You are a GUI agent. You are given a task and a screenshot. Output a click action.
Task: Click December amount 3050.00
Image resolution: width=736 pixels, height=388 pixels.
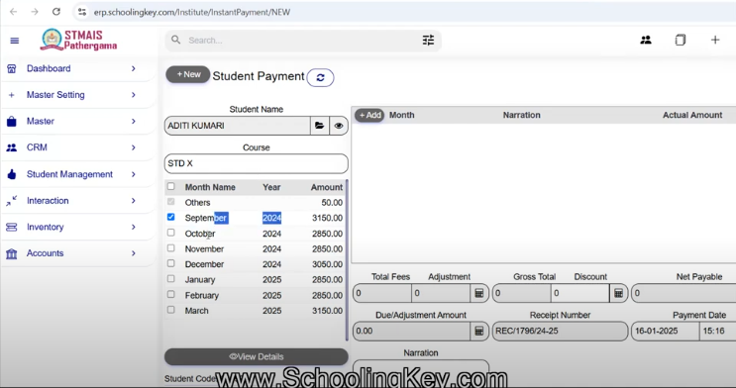[x=327, y=264]
